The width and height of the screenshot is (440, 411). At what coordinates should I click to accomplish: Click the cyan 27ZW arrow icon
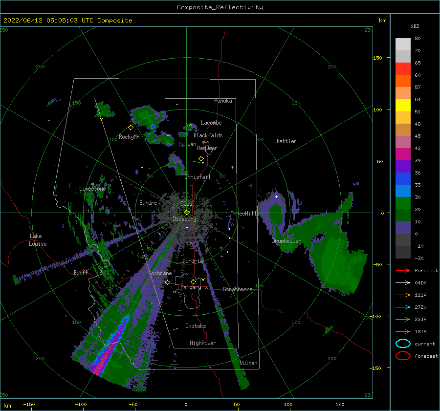pyautogui.click(x=403, y=307)
